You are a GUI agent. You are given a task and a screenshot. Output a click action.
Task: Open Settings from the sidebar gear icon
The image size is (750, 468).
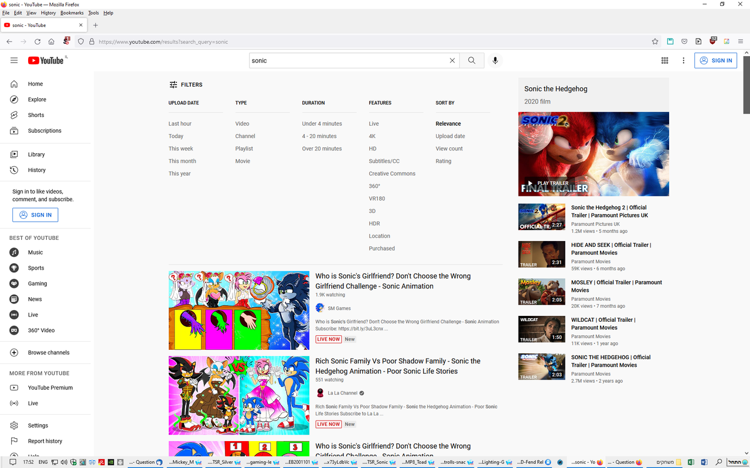pyautogui.click(x=37, y=425)
